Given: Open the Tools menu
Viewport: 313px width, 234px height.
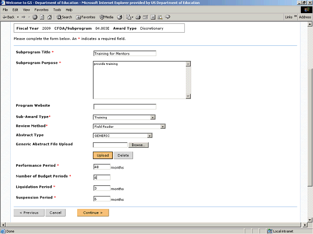Looking at the screenshot, I should pyautogui.click(x=57, y=10).
